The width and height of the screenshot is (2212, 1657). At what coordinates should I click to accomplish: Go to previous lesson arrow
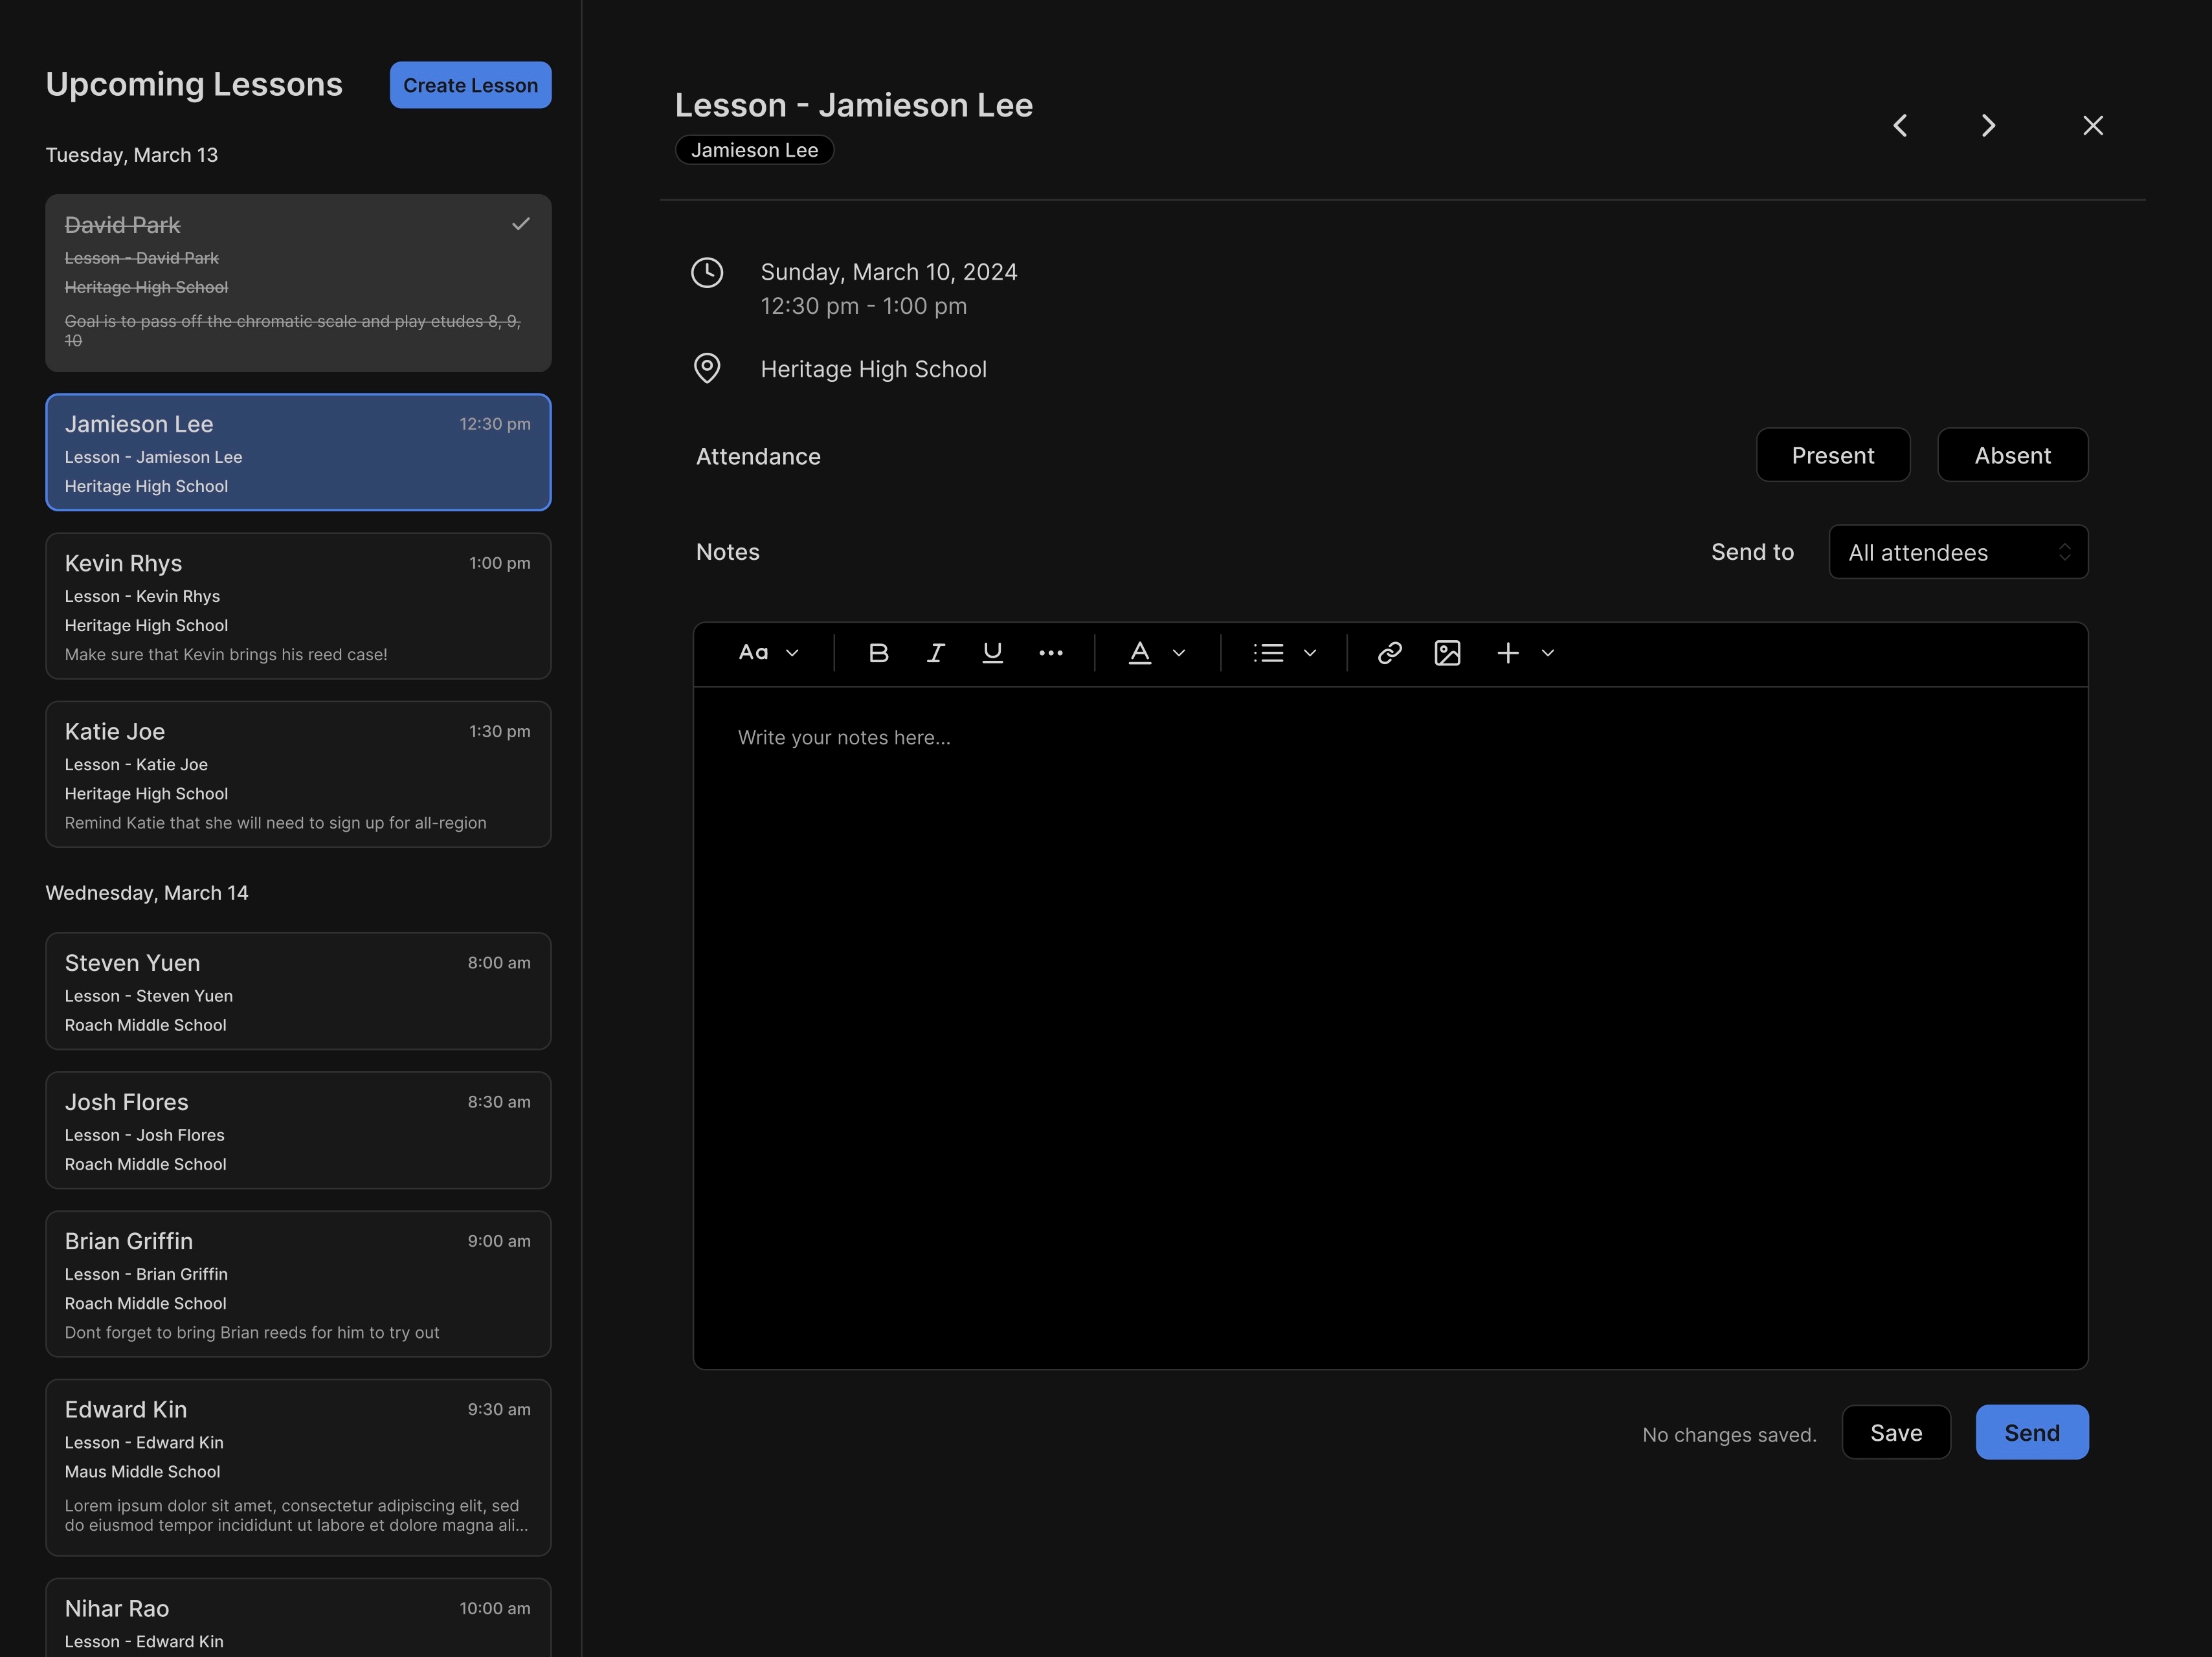pyautogui.click(x=1900, y=125)
